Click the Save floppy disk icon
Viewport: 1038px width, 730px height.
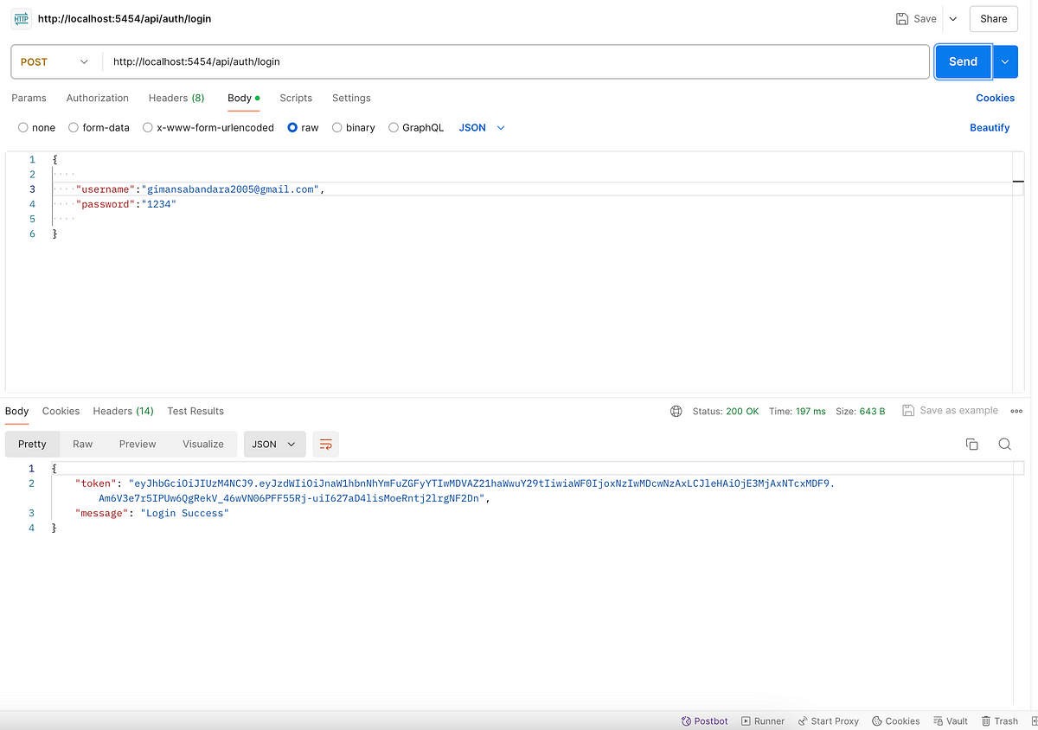coord(902,18)
